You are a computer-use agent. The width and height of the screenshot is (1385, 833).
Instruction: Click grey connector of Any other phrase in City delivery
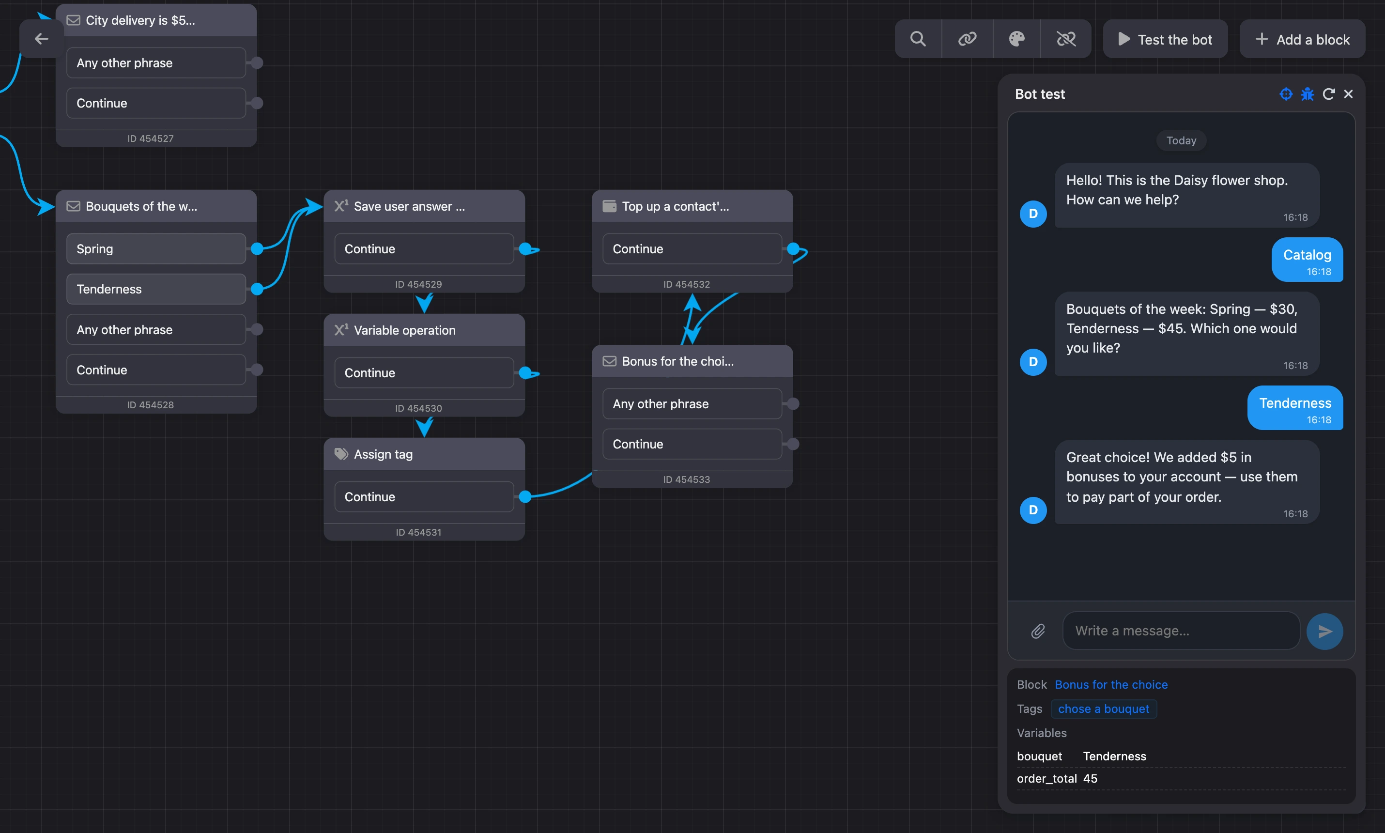coord(257,63)
